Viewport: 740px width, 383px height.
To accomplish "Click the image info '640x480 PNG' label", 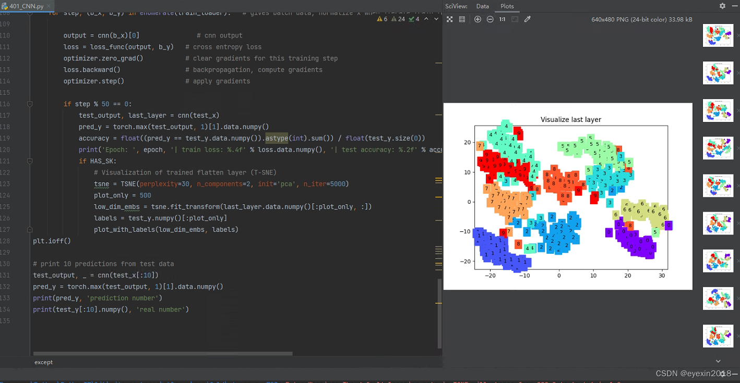I will (x=642, y=19).
